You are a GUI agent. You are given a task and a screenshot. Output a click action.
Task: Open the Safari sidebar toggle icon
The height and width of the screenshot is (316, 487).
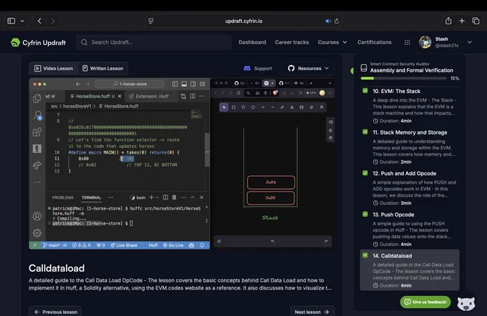pos(11,21)
